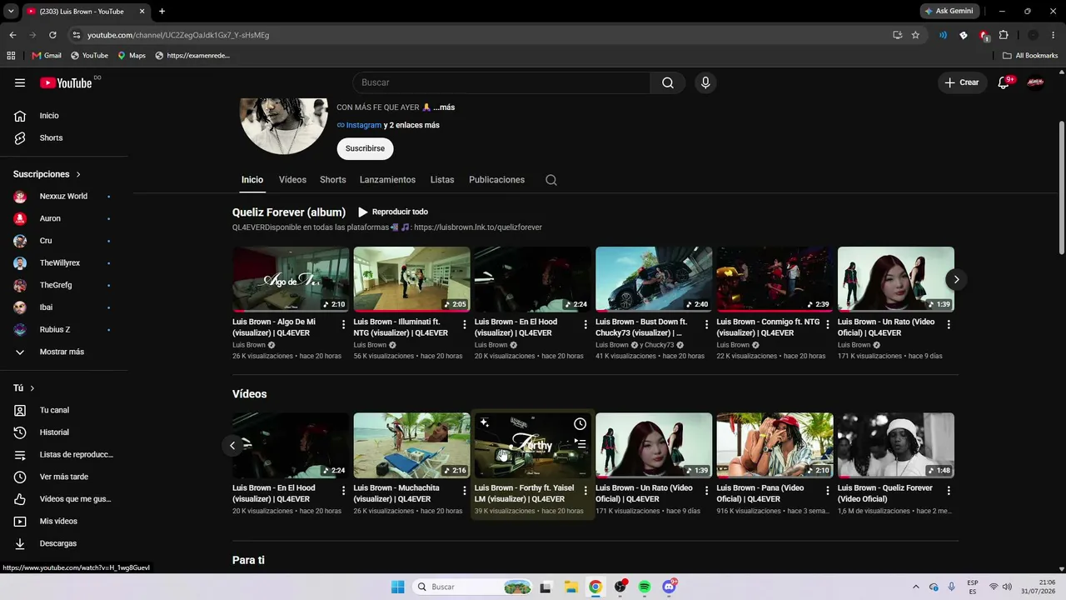Go to the YouTube home logo
Screen dimensions: 1066x600
[66, 82]
